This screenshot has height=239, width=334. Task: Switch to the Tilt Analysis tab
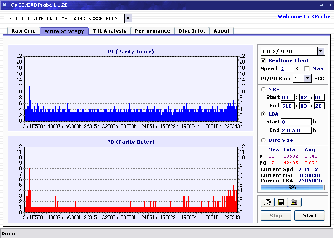click(x=109, y=31)
